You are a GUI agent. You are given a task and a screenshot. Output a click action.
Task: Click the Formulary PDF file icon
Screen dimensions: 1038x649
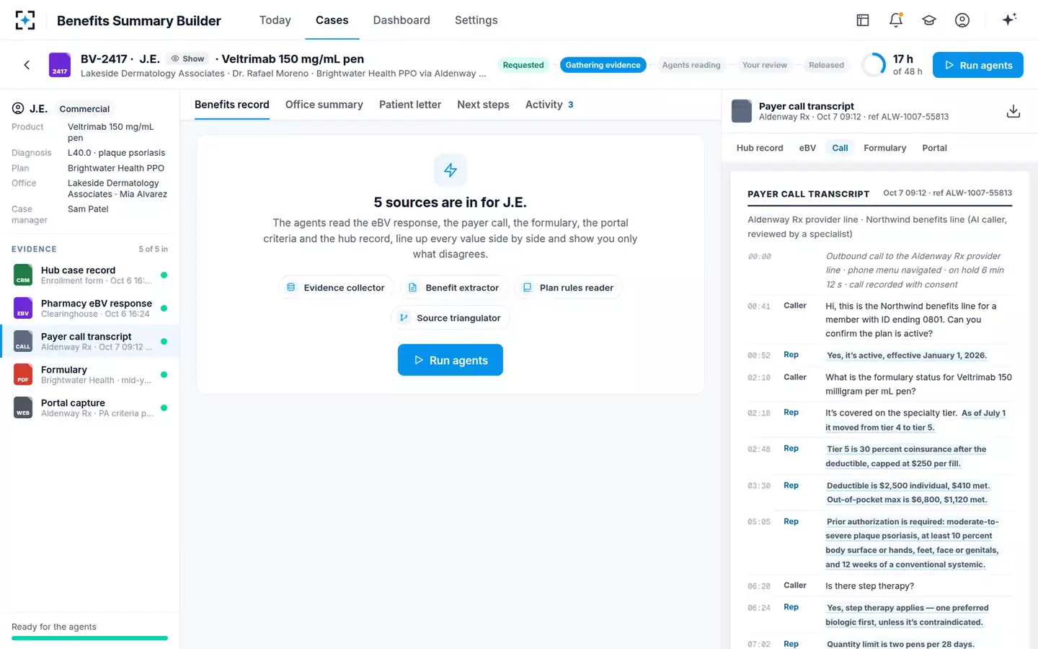pyautogui.click(x=23, y=374)
